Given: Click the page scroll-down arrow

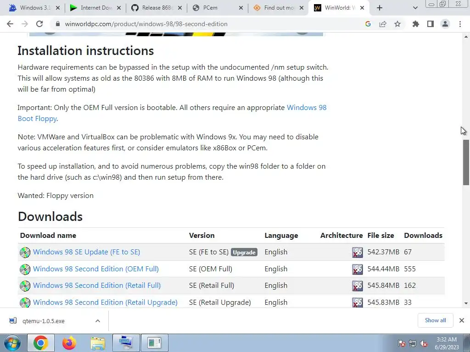Looking at the screenshot, I should click(x=466, y=303).
